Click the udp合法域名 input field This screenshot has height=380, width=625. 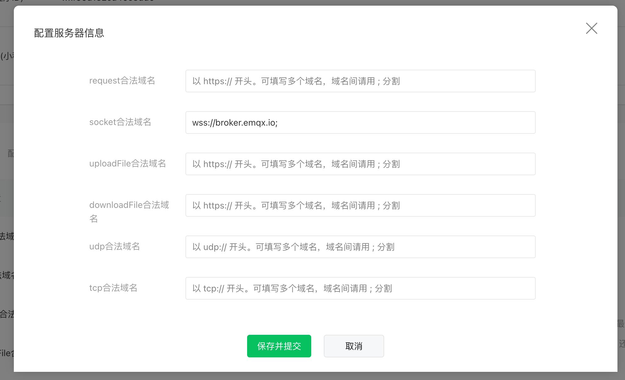[x=360, y=247]
